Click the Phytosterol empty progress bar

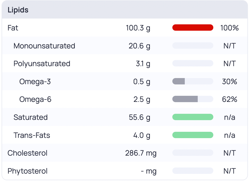[193, 171]
